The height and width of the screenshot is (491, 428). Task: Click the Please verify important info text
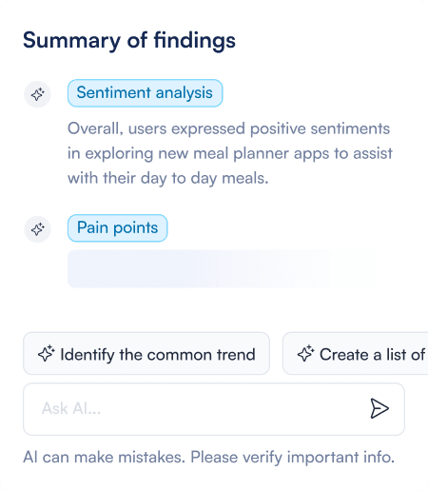[x=293, y=458]
